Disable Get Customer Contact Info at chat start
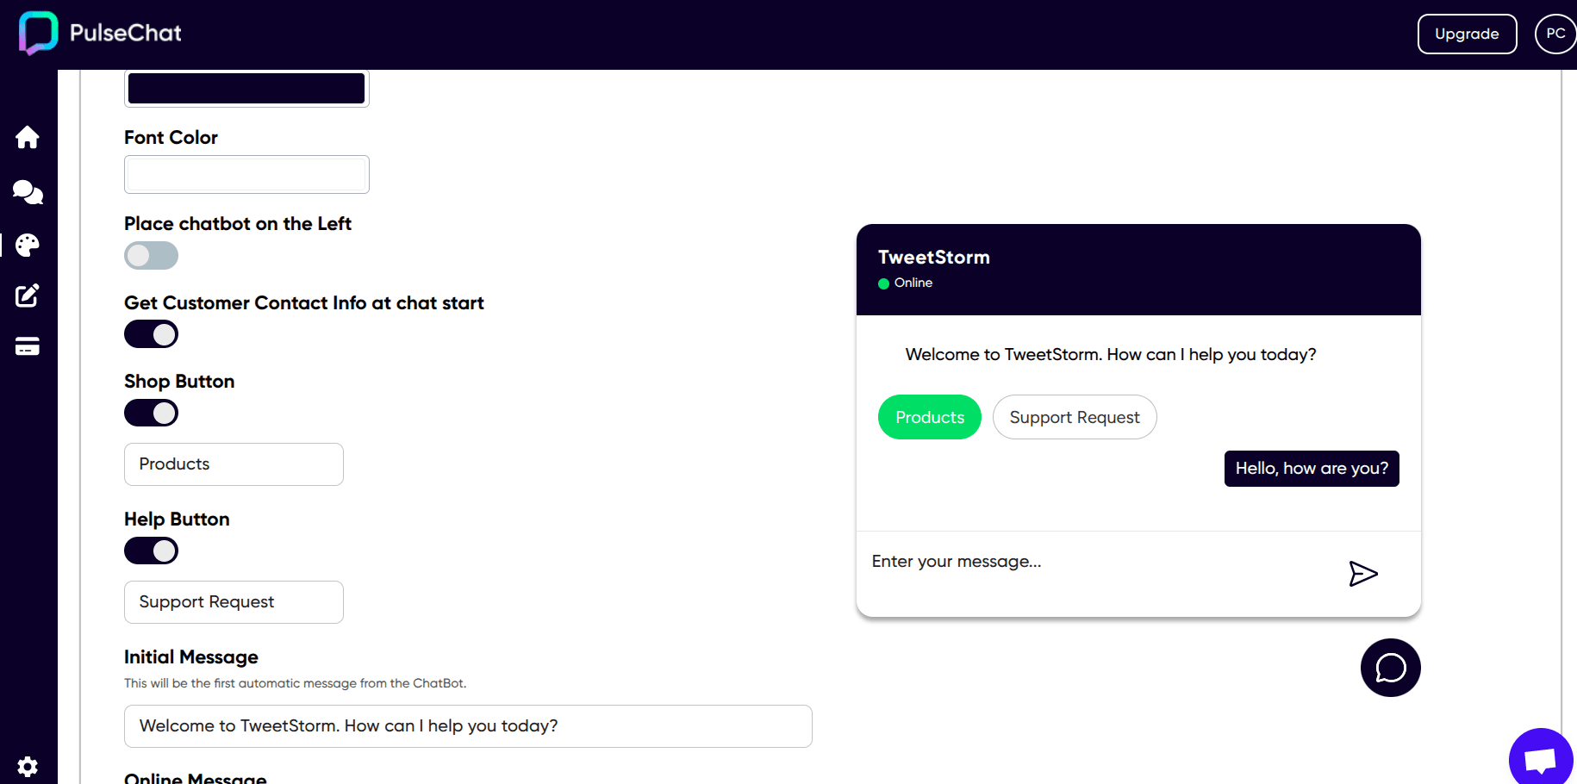Viewport: 1577px width, 784px height. click(151, 333)
